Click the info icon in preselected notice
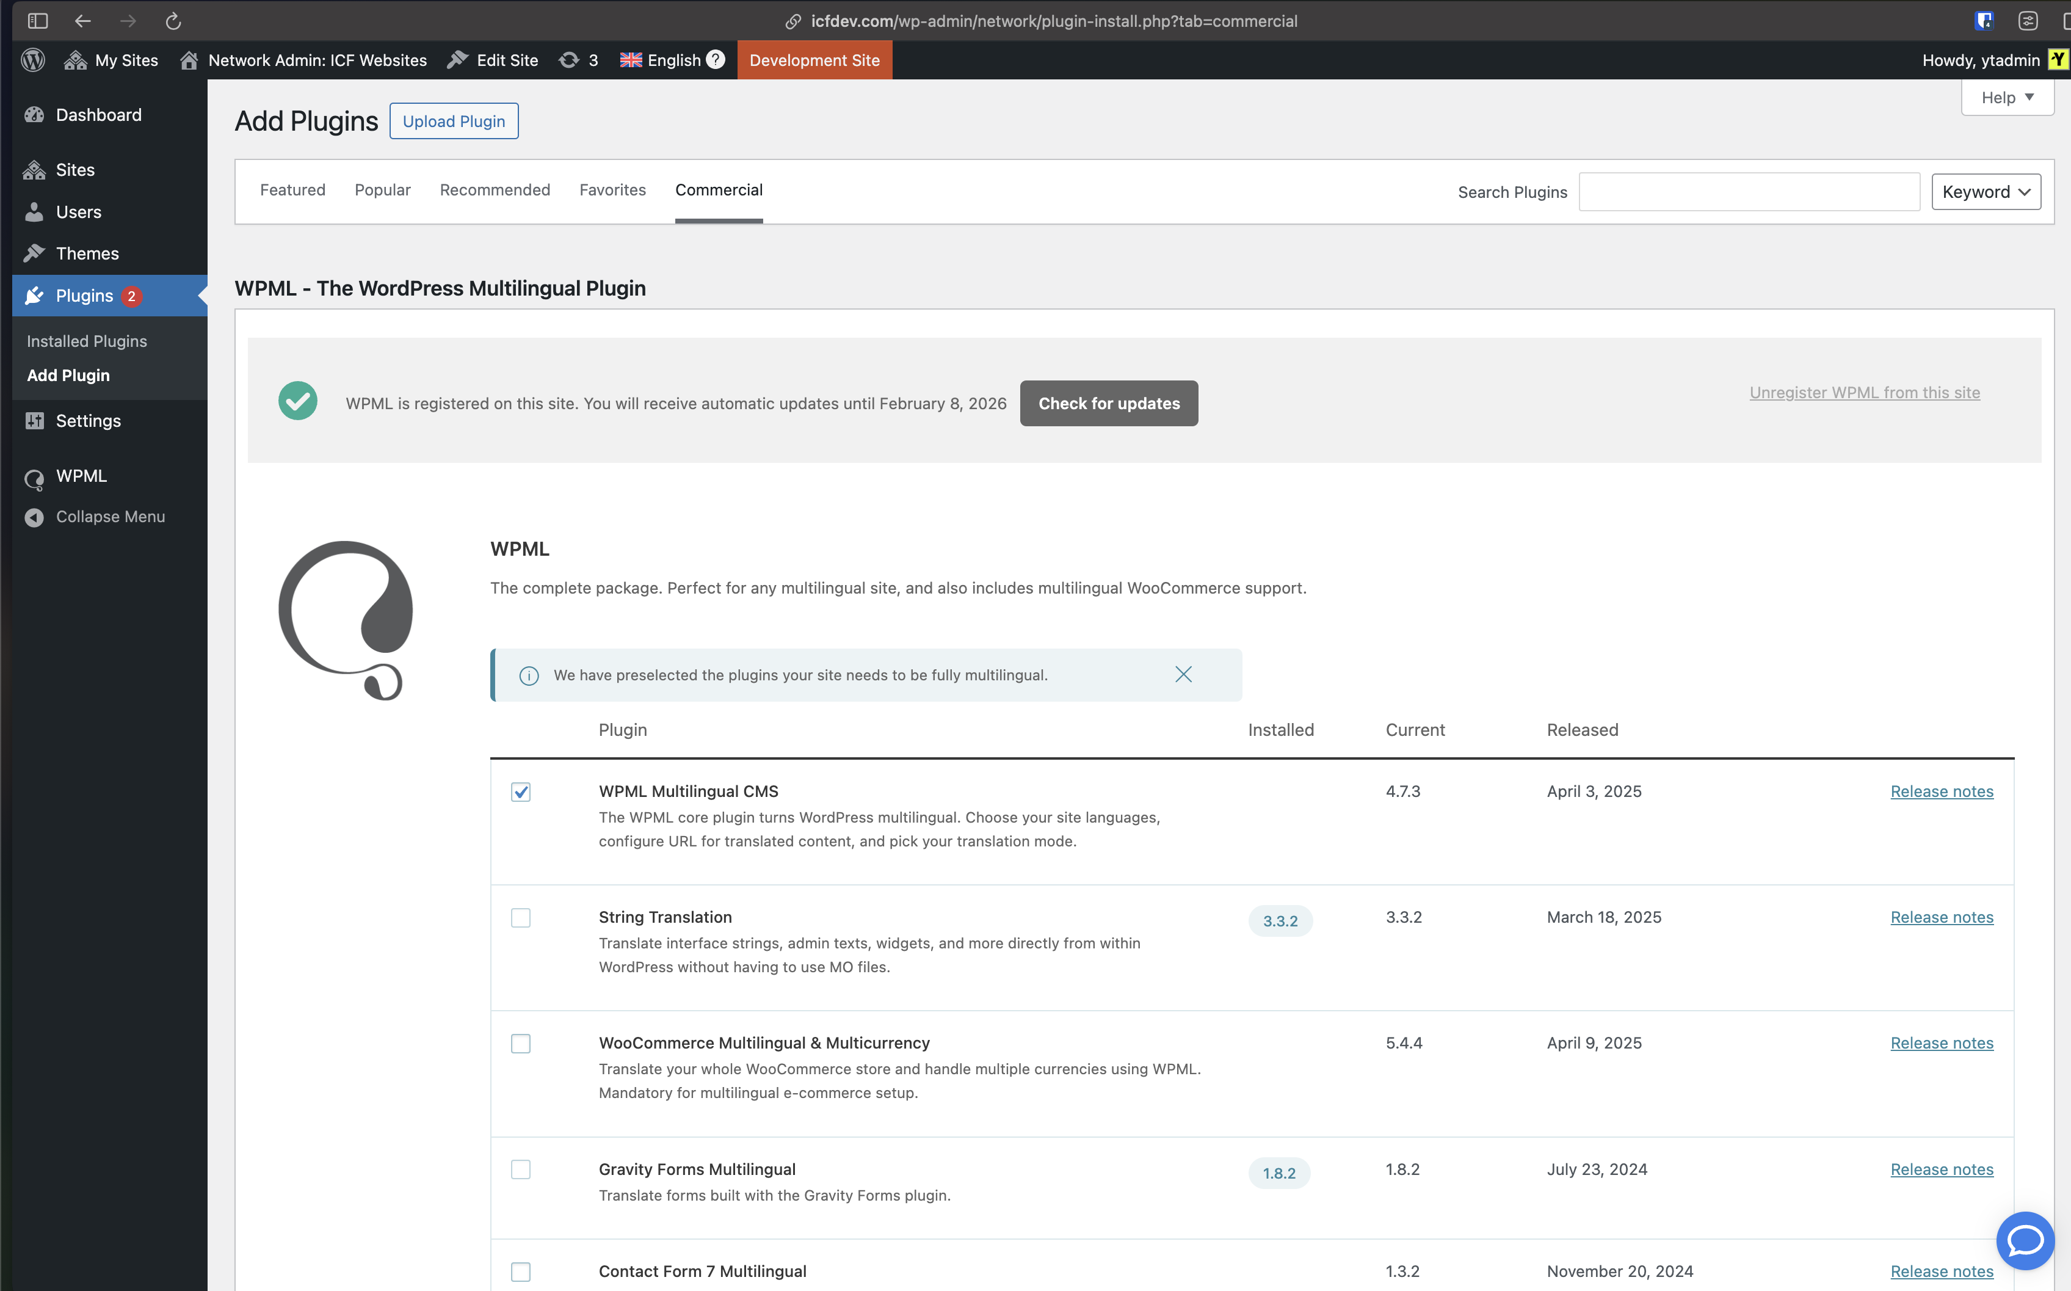The width and height of the screenshot is (2071, 1291). (529, 675)
